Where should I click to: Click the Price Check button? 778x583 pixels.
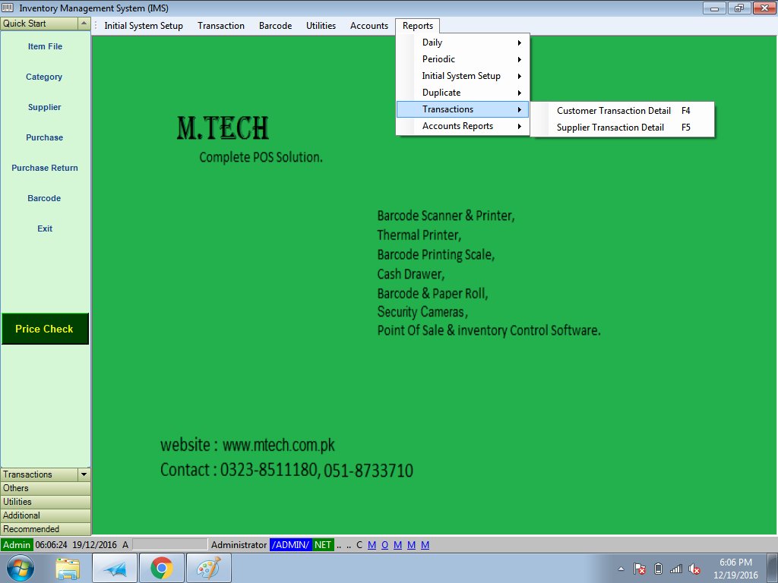(45, 329)
